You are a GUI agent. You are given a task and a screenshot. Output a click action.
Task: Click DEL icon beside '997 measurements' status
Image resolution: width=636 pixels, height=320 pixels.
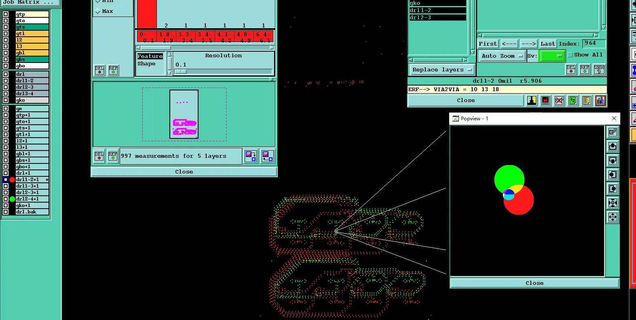tap(99, 156)
